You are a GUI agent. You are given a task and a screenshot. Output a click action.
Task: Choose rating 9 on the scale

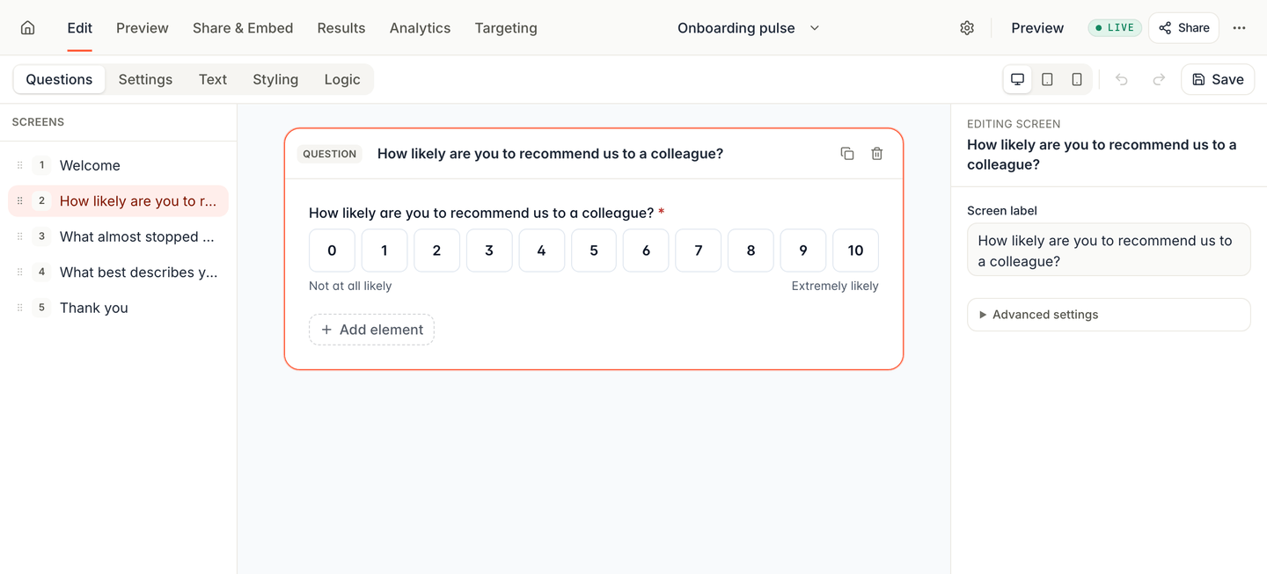click(x=803, y=251)
